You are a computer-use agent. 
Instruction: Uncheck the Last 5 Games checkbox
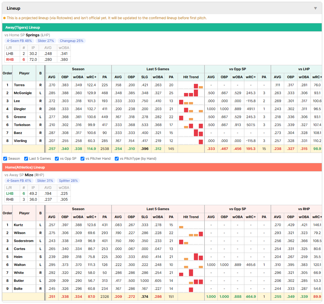pos(26,158)
